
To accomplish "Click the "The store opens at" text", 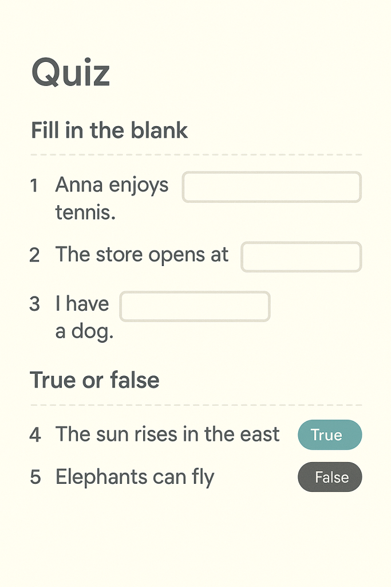I will click(141, 255).
